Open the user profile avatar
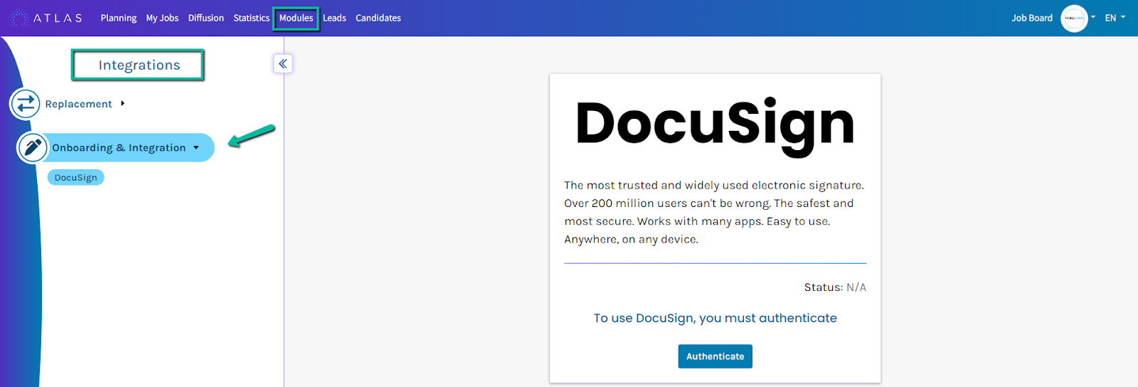 (x=1074, y=18)
